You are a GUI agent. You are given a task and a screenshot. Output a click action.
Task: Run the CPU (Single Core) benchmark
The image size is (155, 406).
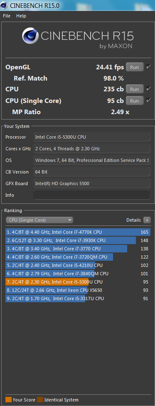(x=135, y=100)
